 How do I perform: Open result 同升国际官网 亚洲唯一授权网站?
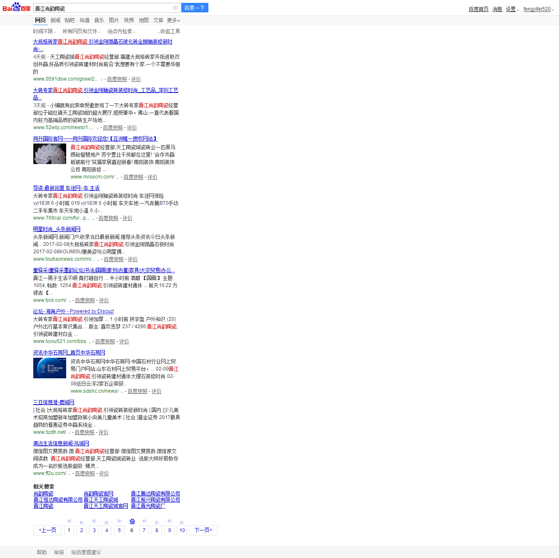click(x=95, y=139)
